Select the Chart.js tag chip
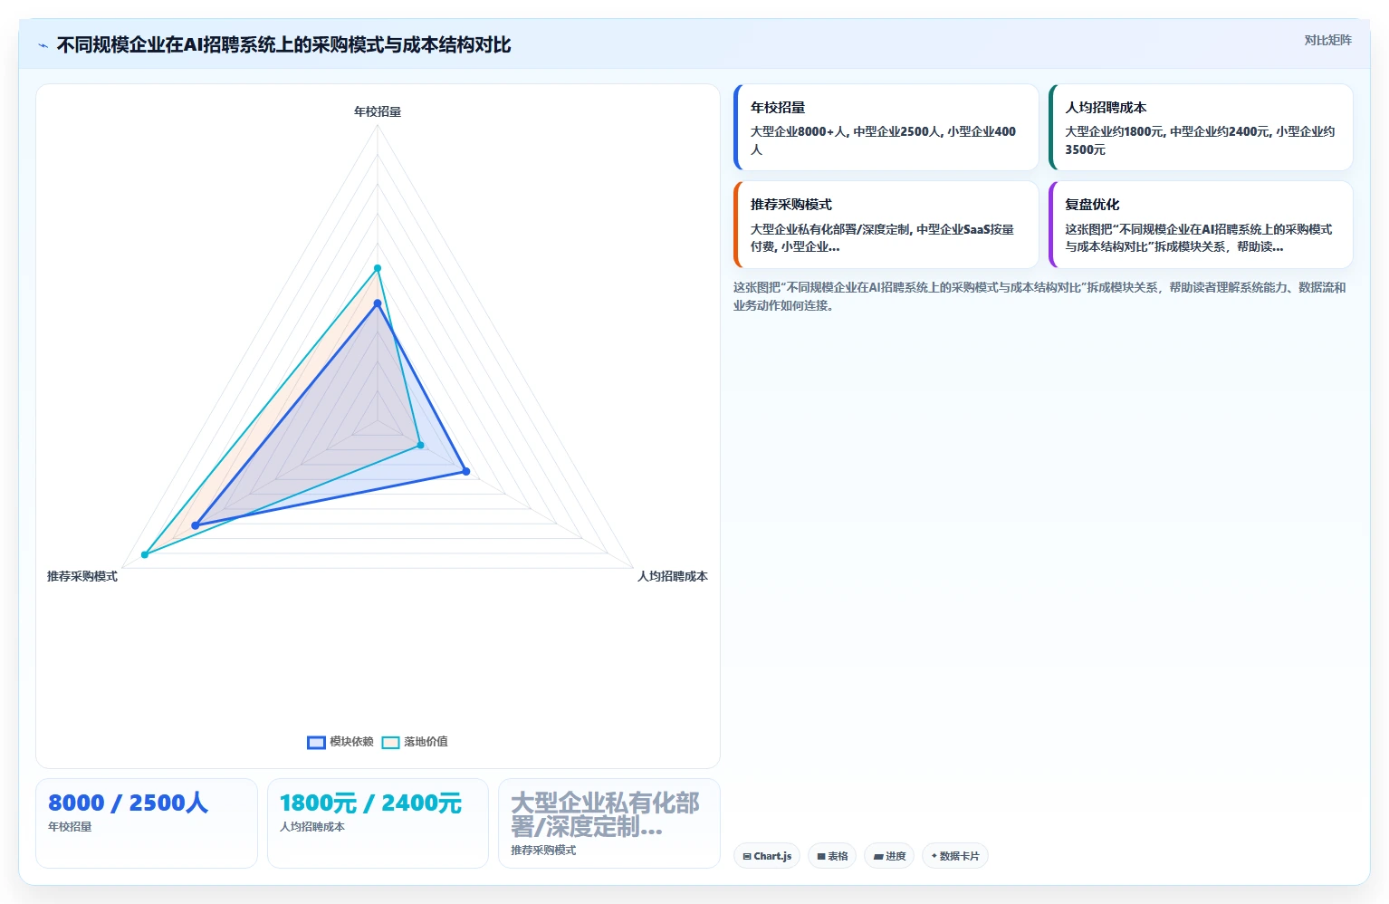Image resolution: width=1389 pixels, height=904 pixels. [x=767, y=856]
